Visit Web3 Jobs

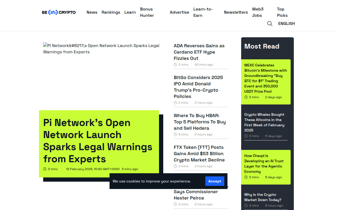click(258, 12)
